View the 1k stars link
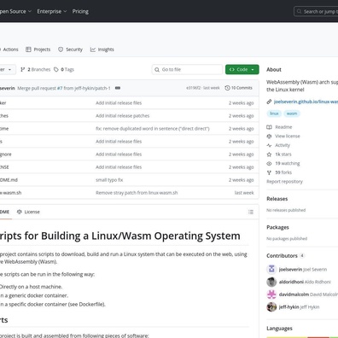This screenshot has width=338, height=338. coord(283,154)
